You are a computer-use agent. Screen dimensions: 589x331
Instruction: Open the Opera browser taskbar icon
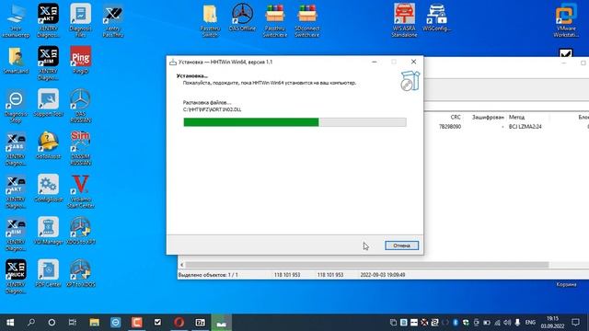[x=179, y=323]
